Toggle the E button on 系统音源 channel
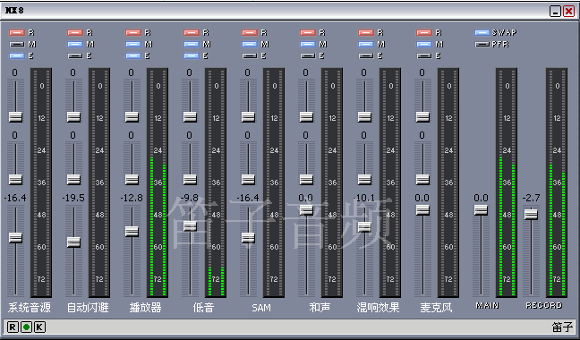The image size is (580, 340). [17, 55]
